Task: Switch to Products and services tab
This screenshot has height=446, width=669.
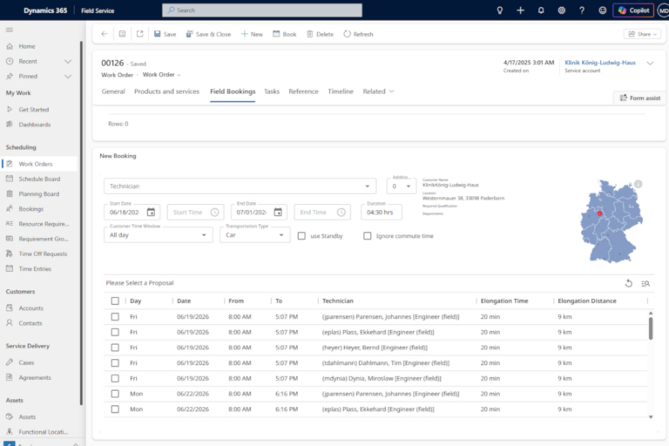Action: tap(167, 91)
